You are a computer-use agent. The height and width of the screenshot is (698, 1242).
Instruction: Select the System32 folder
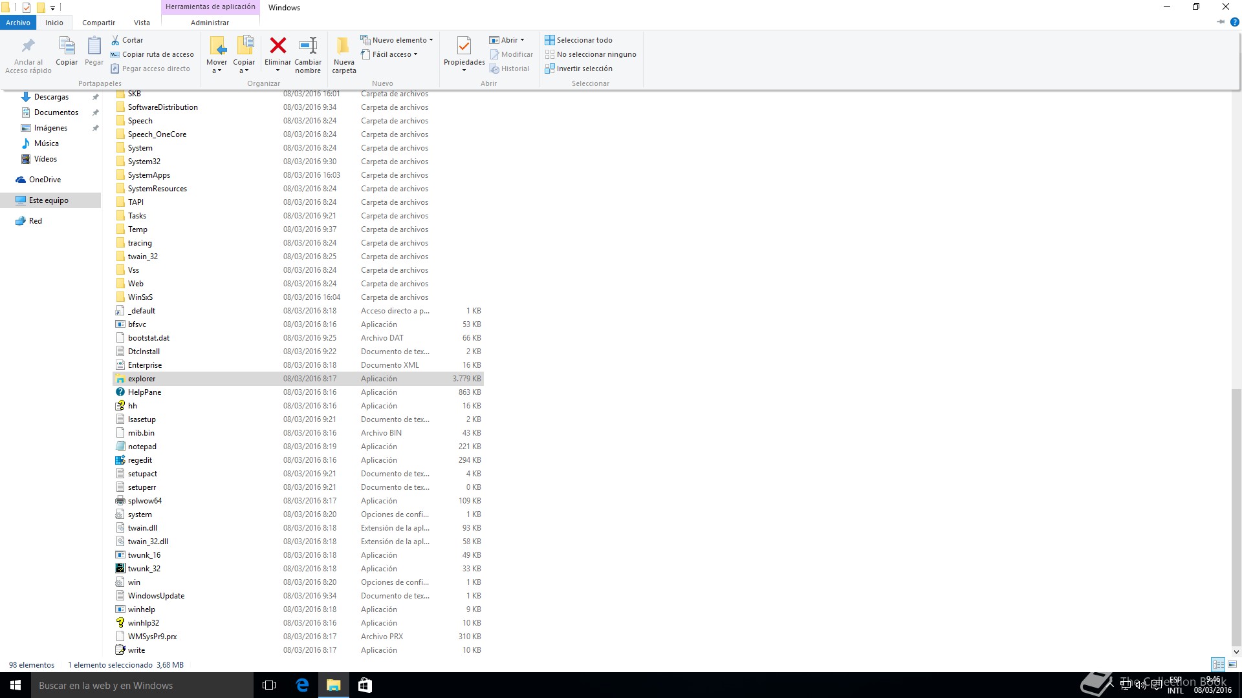coord(144,162)
